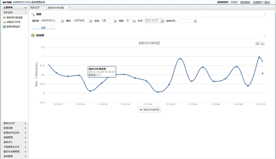Image resolution: width=276 pixels, height=159 pixels.
Task: Click the 纳宇电气NY5000 能耗管理系统 title
Action: pos(29,2)
